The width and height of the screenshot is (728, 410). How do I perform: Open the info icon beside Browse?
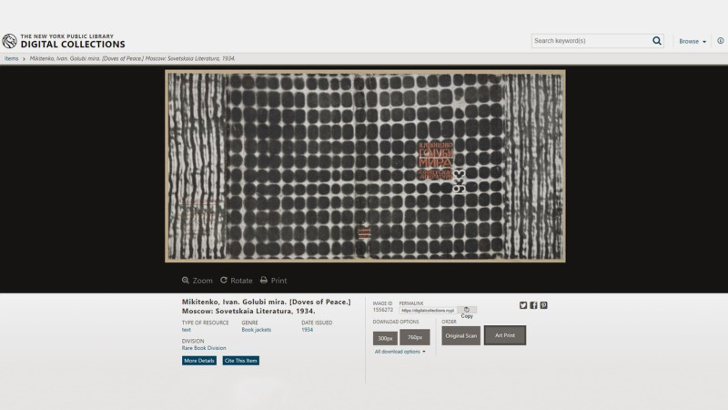(721, 41)
